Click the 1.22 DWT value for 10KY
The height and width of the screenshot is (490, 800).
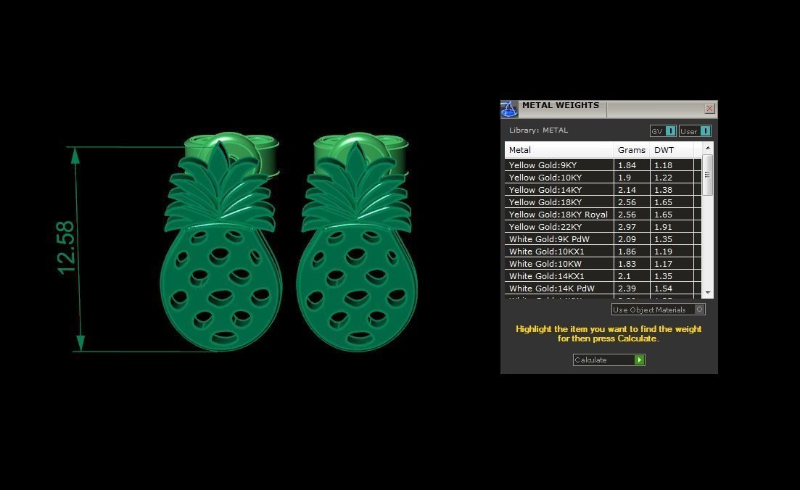[663, 178]
